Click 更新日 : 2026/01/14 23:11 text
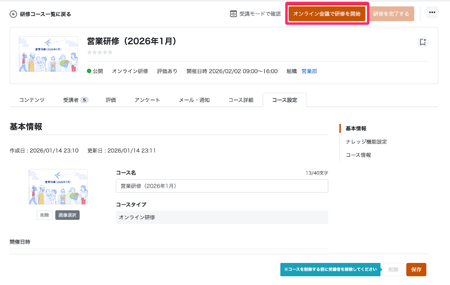 coord(121,151)
